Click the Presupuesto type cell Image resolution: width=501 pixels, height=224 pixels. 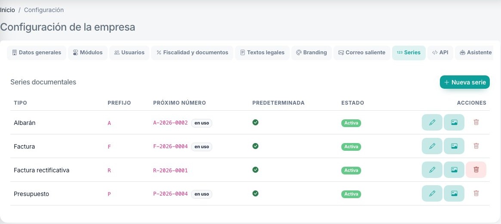31,194
